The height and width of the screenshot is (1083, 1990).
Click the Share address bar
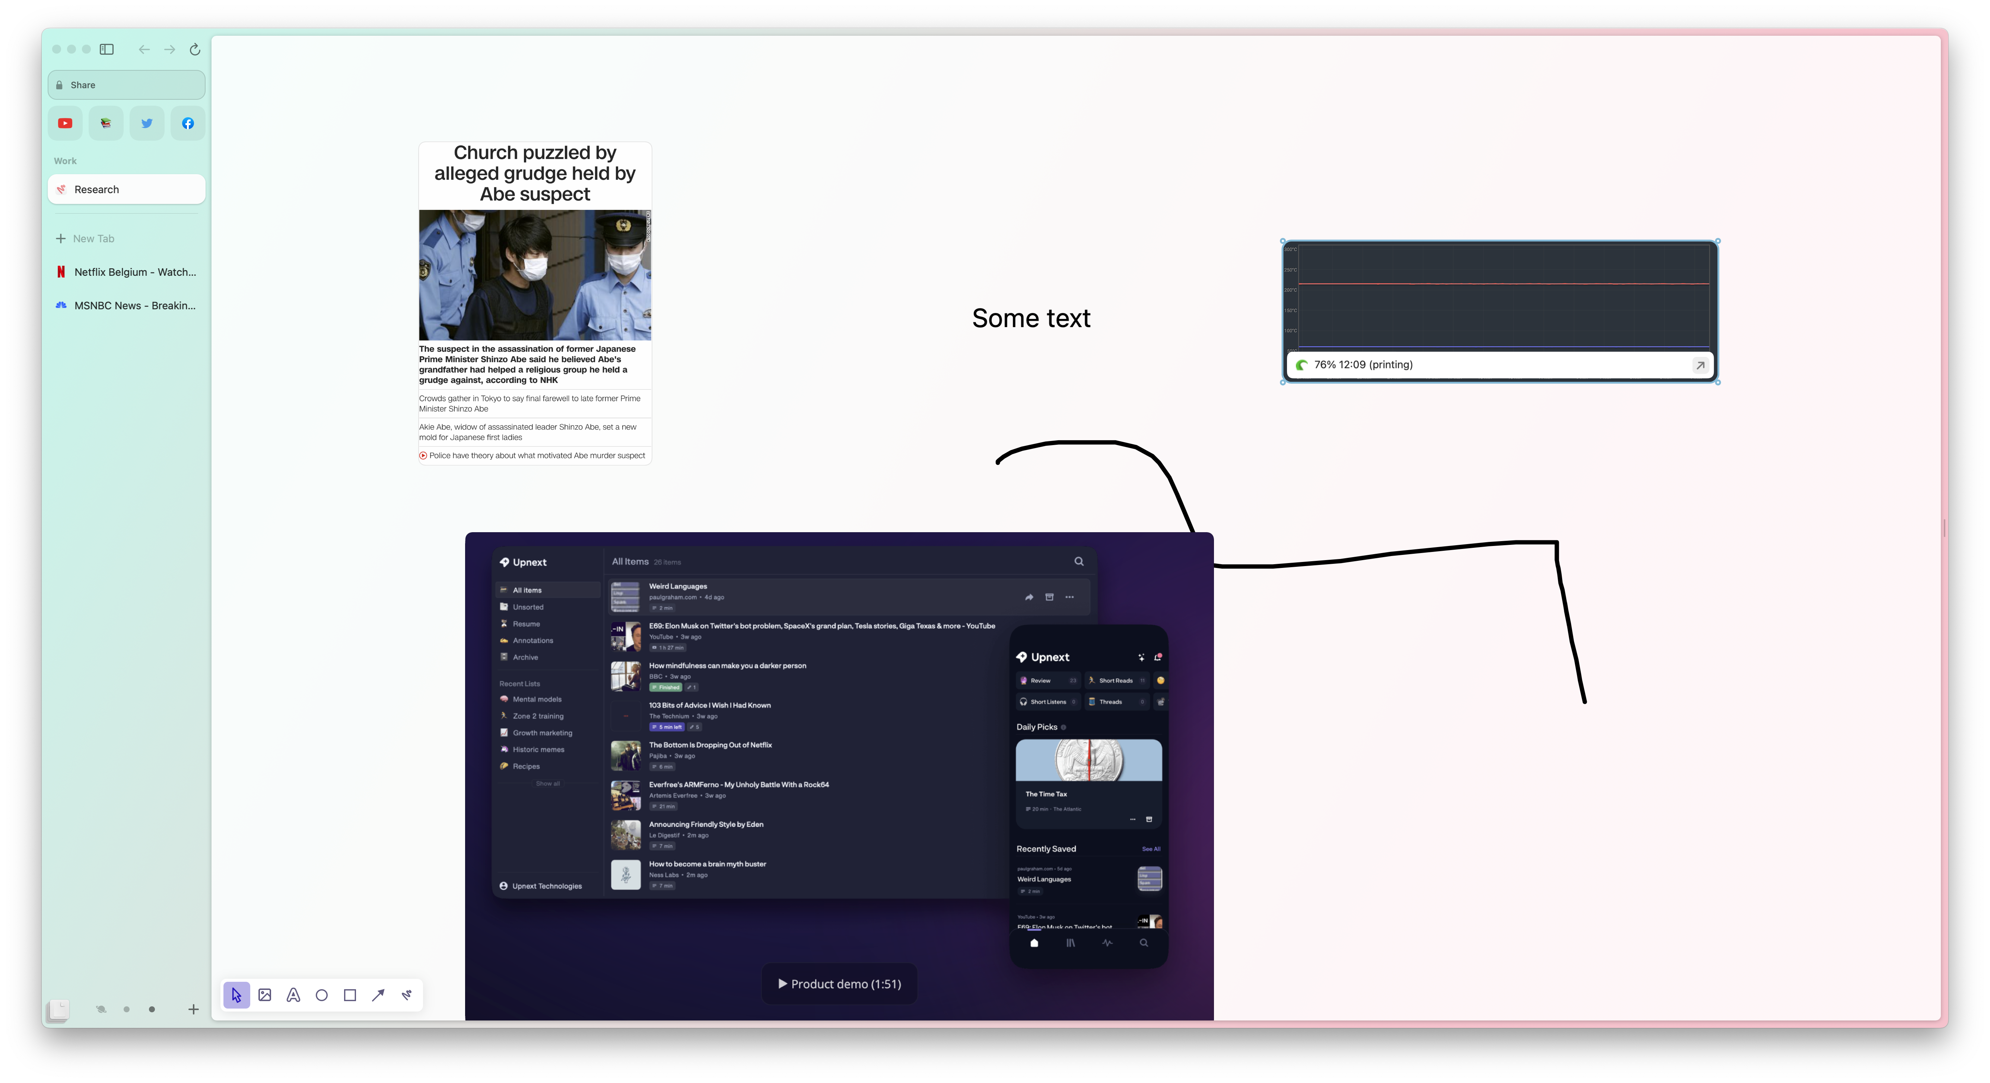(127, 85)
